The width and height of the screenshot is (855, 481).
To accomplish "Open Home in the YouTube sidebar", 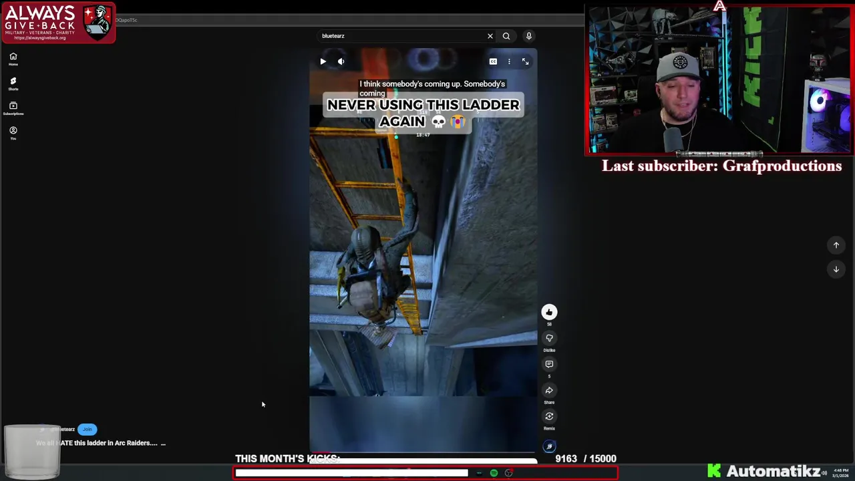I will coord(13,59).
